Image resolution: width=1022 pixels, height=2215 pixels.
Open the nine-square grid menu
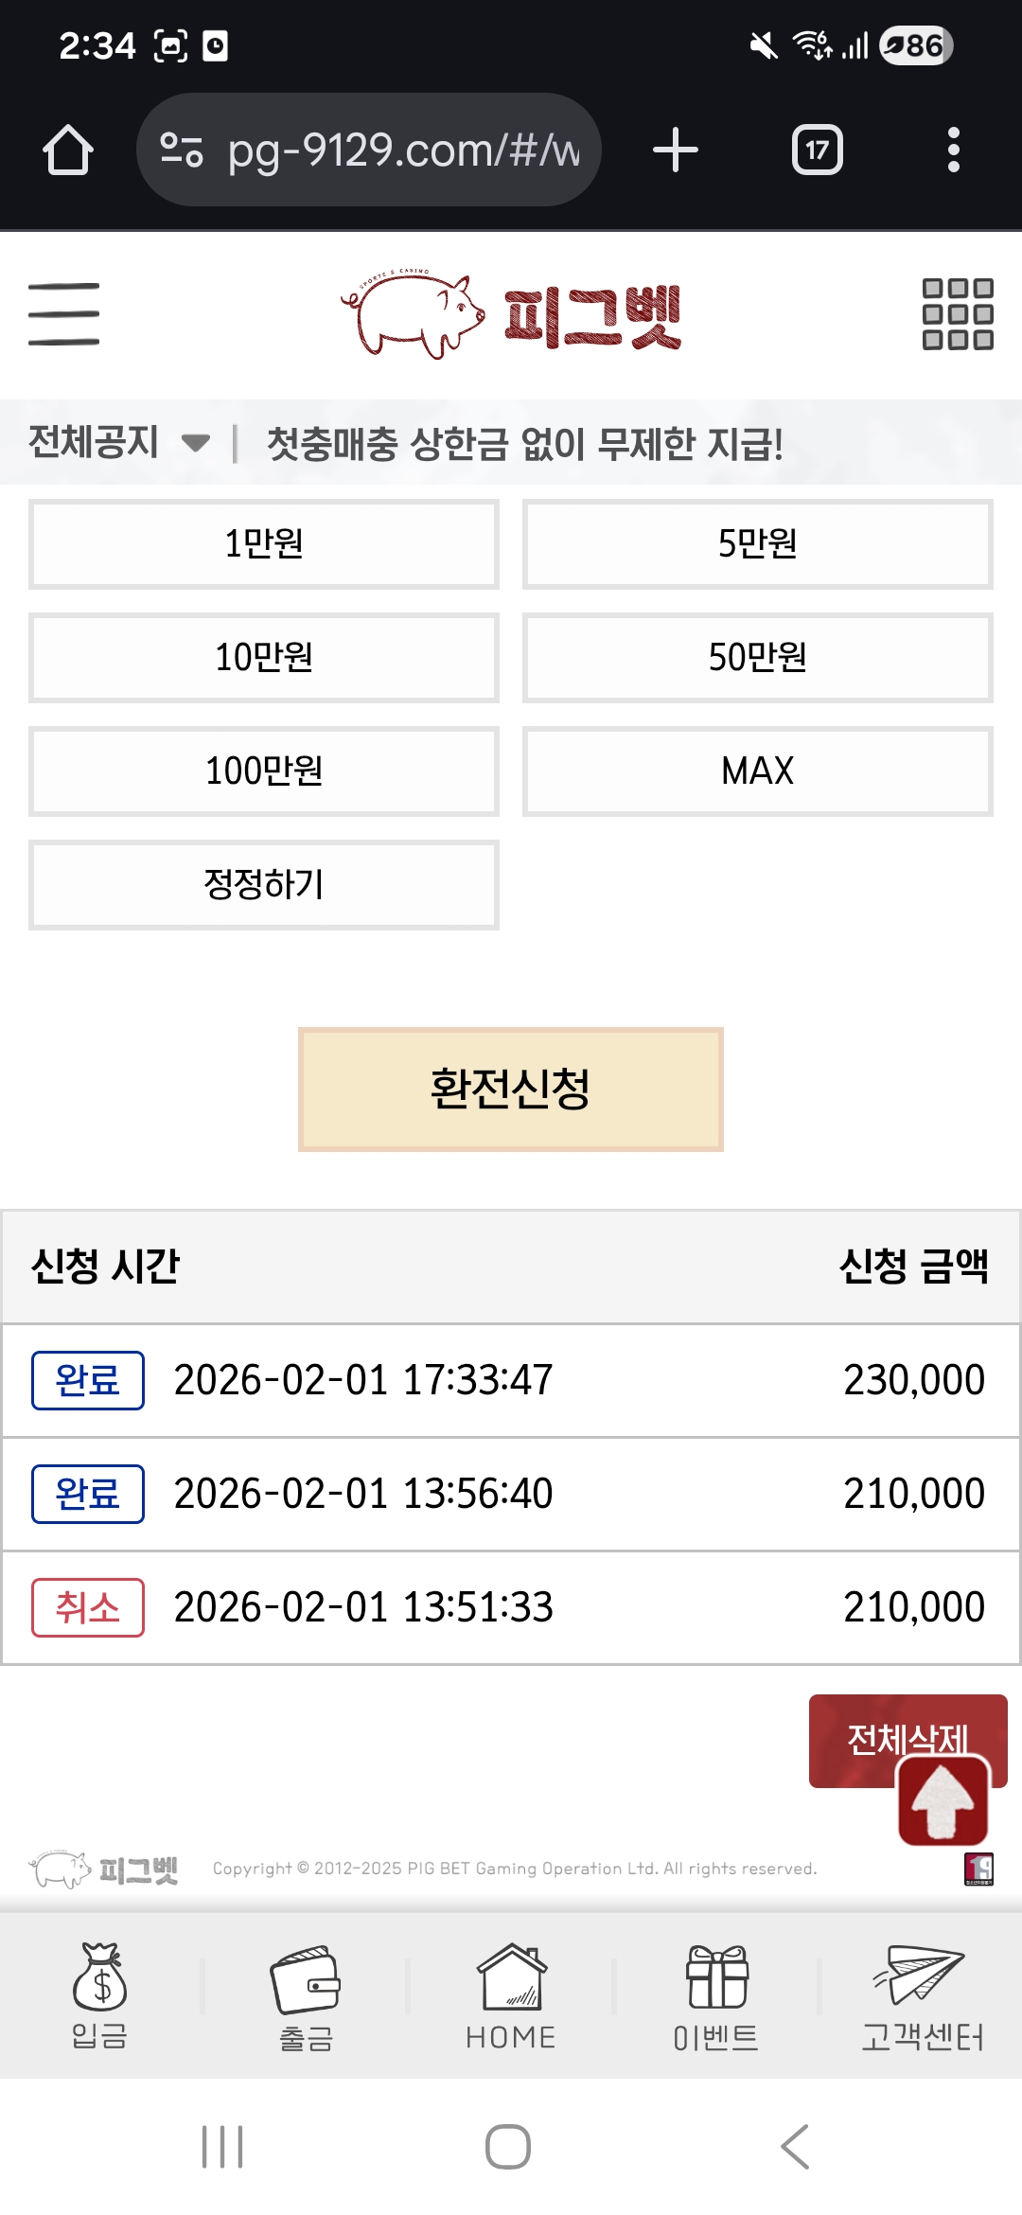click(x=957, y=314)
